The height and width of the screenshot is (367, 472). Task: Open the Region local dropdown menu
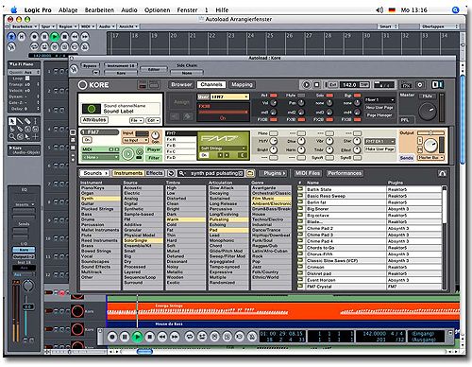point(68,26)
